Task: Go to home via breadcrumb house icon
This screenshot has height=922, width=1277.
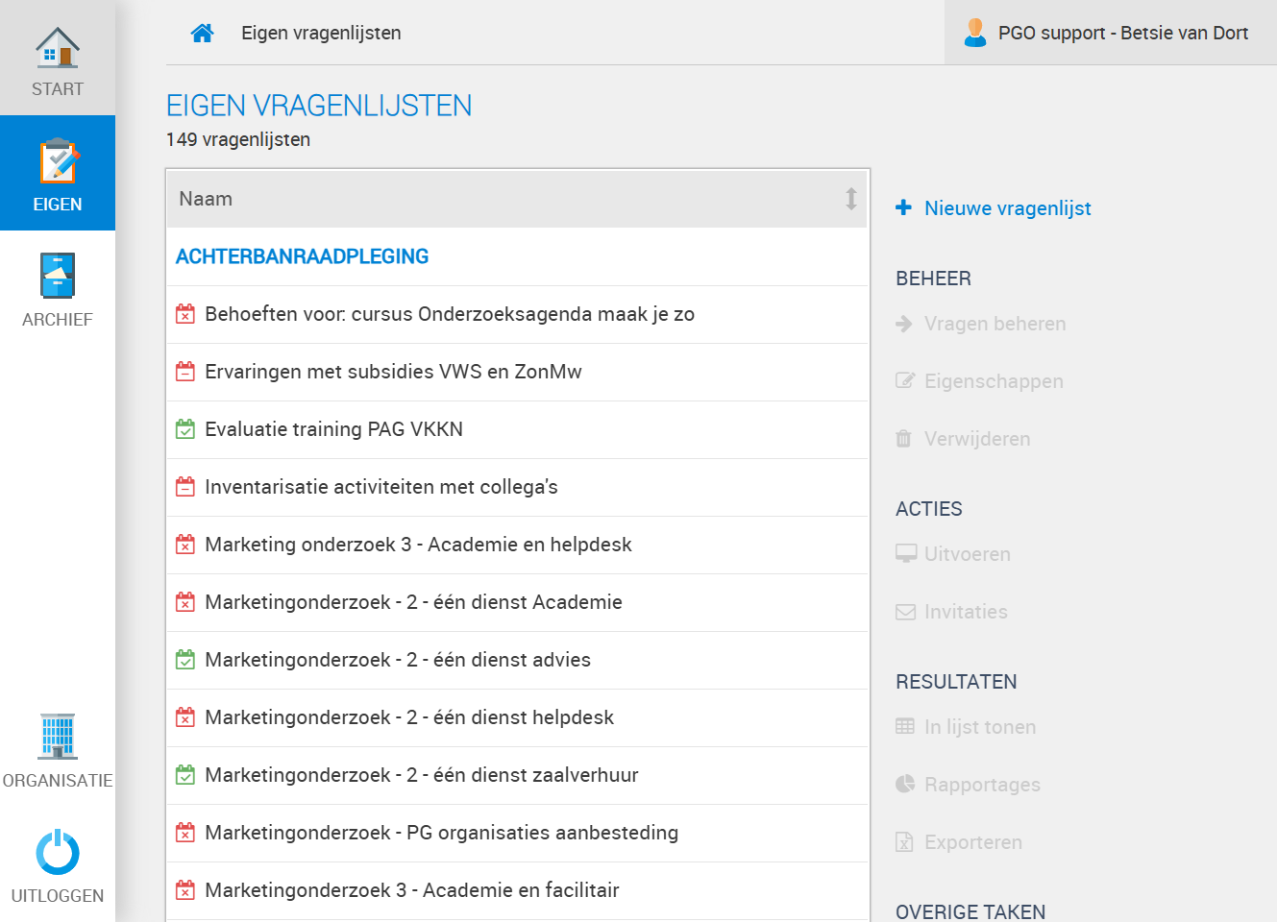Action: (202, 33)
